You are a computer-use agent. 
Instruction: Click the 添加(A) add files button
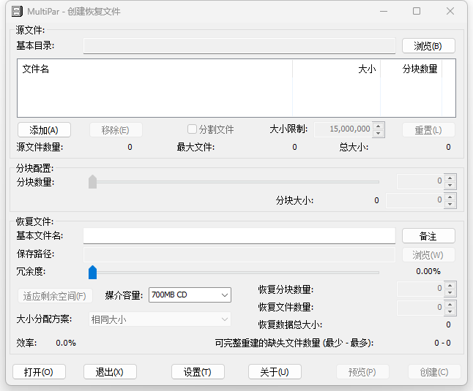coord(44,130)
